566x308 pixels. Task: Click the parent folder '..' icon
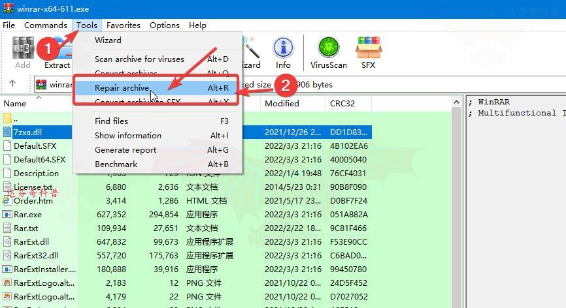point(7,118)
